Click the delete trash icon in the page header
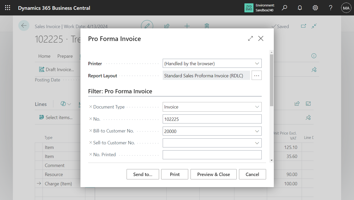Screen dimensions: 354x200 point(207,26)
